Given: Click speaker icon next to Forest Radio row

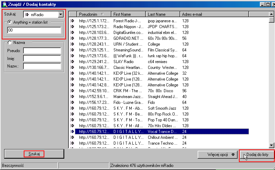Looking at the screenshot, I should coord(73,21).
